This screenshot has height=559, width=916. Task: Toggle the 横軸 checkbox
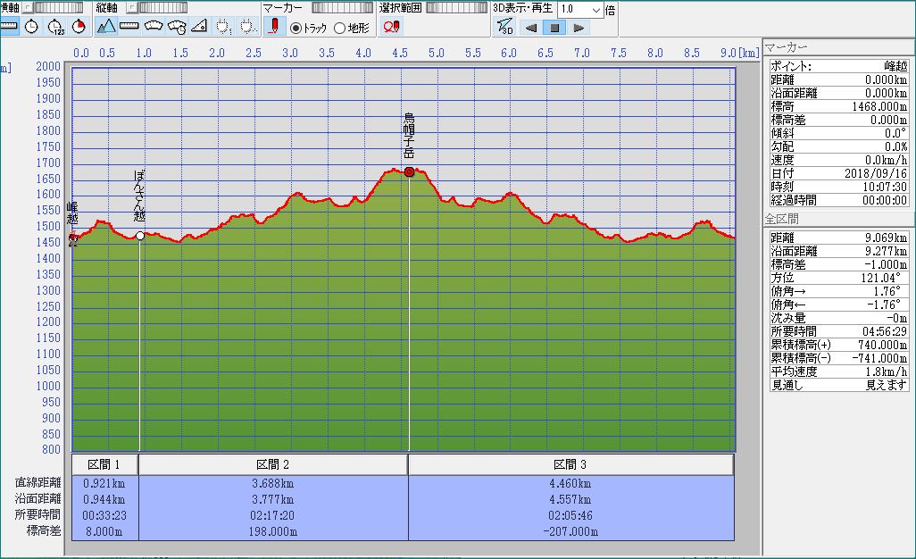pos(27,8)
